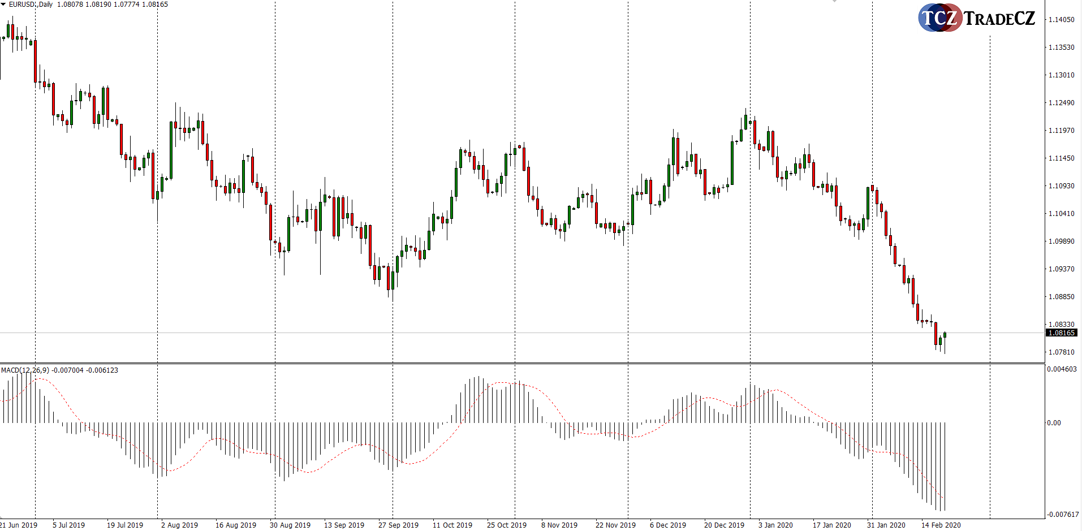Select the 3 Jan 2020 date label
The image size is (1082, 531).
775,525
